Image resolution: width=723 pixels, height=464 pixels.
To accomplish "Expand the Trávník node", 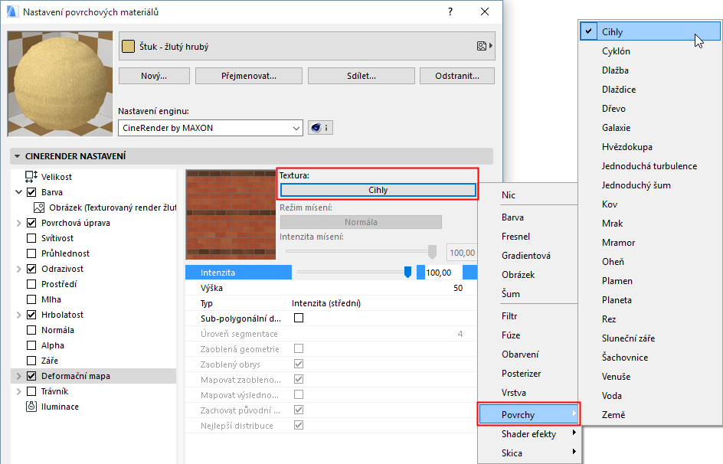I will (19, 391).
